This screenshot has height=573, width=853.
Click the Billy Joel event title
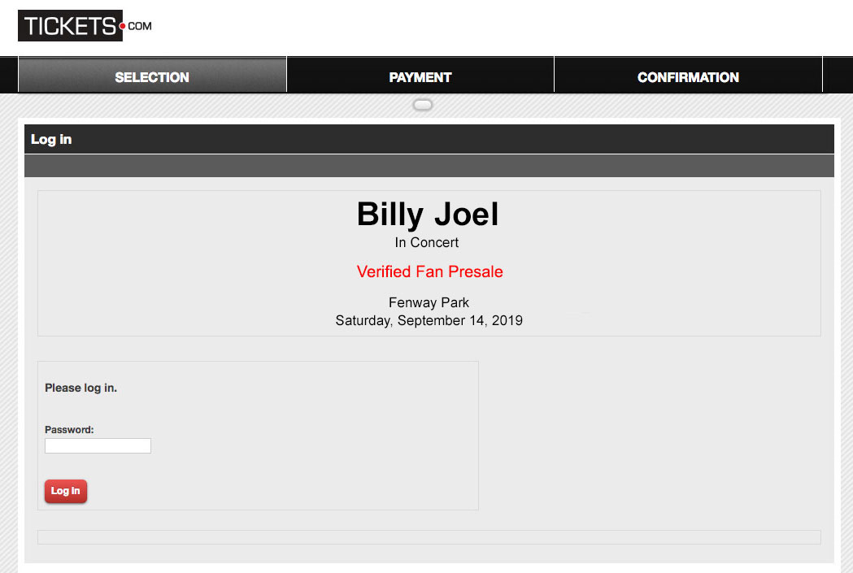pos(428,215)
